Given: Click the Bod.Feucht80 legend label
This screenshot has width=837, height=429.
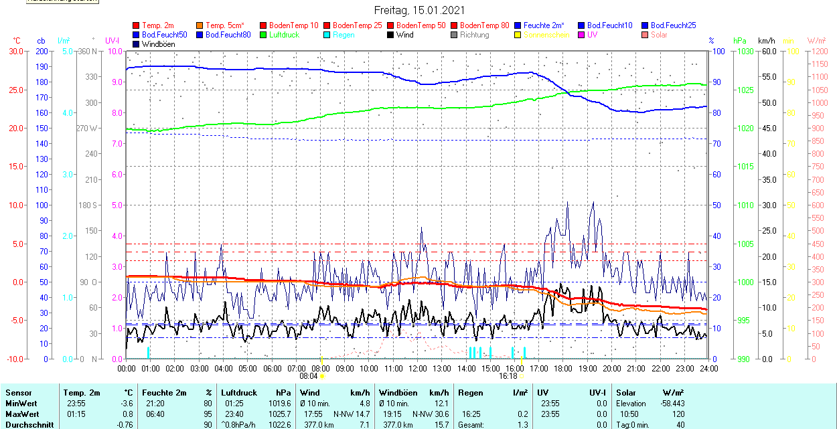Looking at the screenshot, I should pyautogui.click(x=228, y=35).
